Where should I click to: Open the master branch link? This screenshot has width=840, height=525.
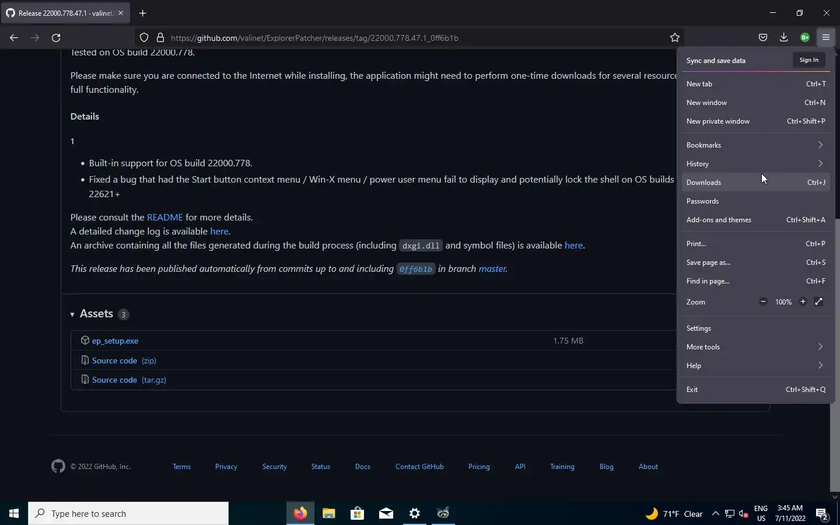[492, 268]
